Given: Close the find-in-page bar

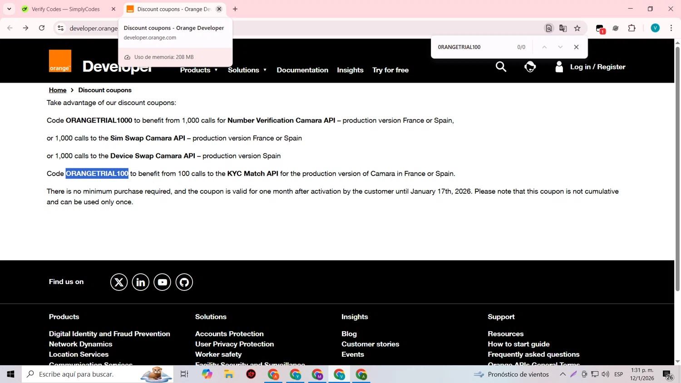Looking at the screenshot, I should pos(576,47).
